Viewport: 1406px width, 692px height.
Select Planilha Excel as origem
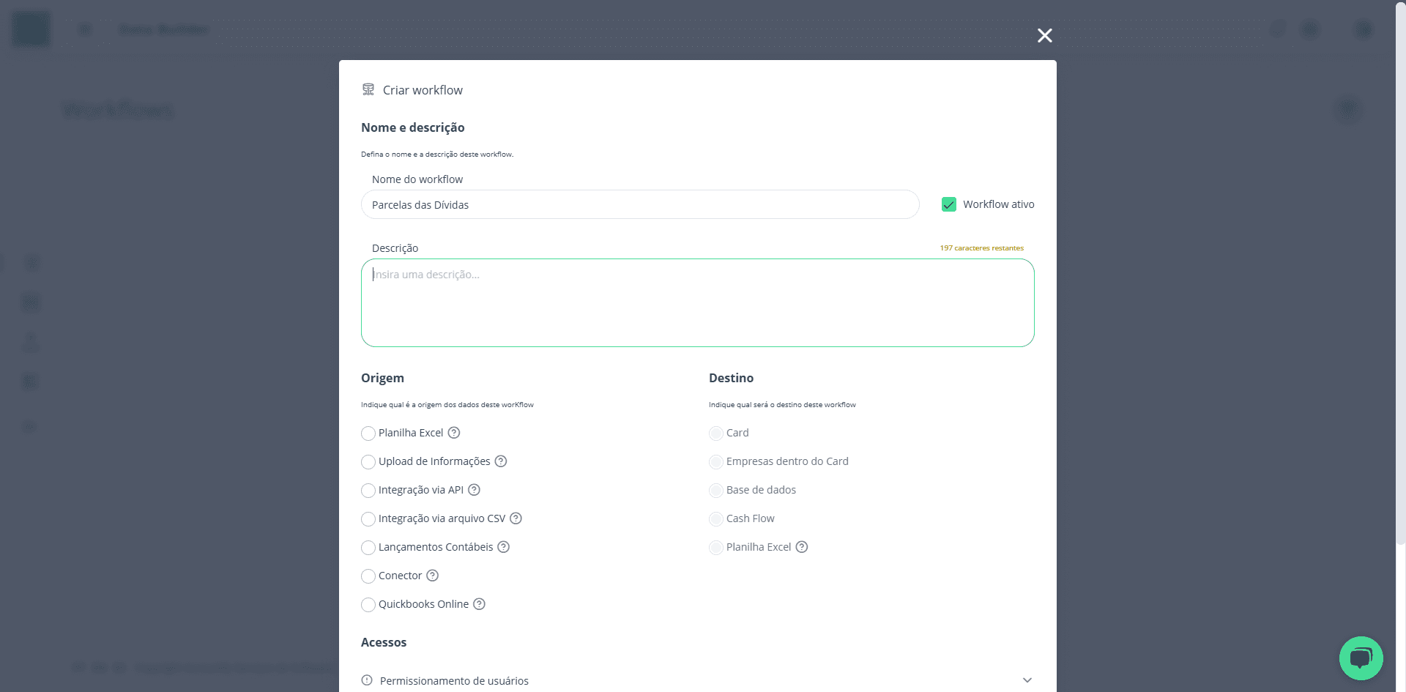click(368, 434)
